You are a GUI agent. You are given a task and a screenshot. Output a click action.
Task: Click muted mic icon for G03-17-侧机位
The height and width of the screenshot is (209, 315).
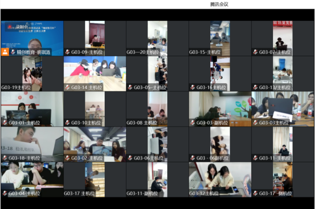(x=255, y=193)
